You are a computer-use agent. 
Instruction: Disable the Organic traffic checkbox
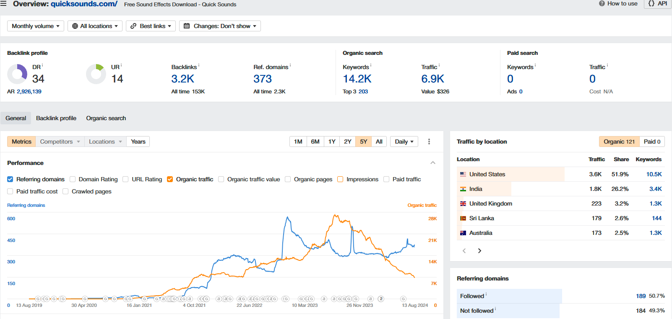point(170,179)
